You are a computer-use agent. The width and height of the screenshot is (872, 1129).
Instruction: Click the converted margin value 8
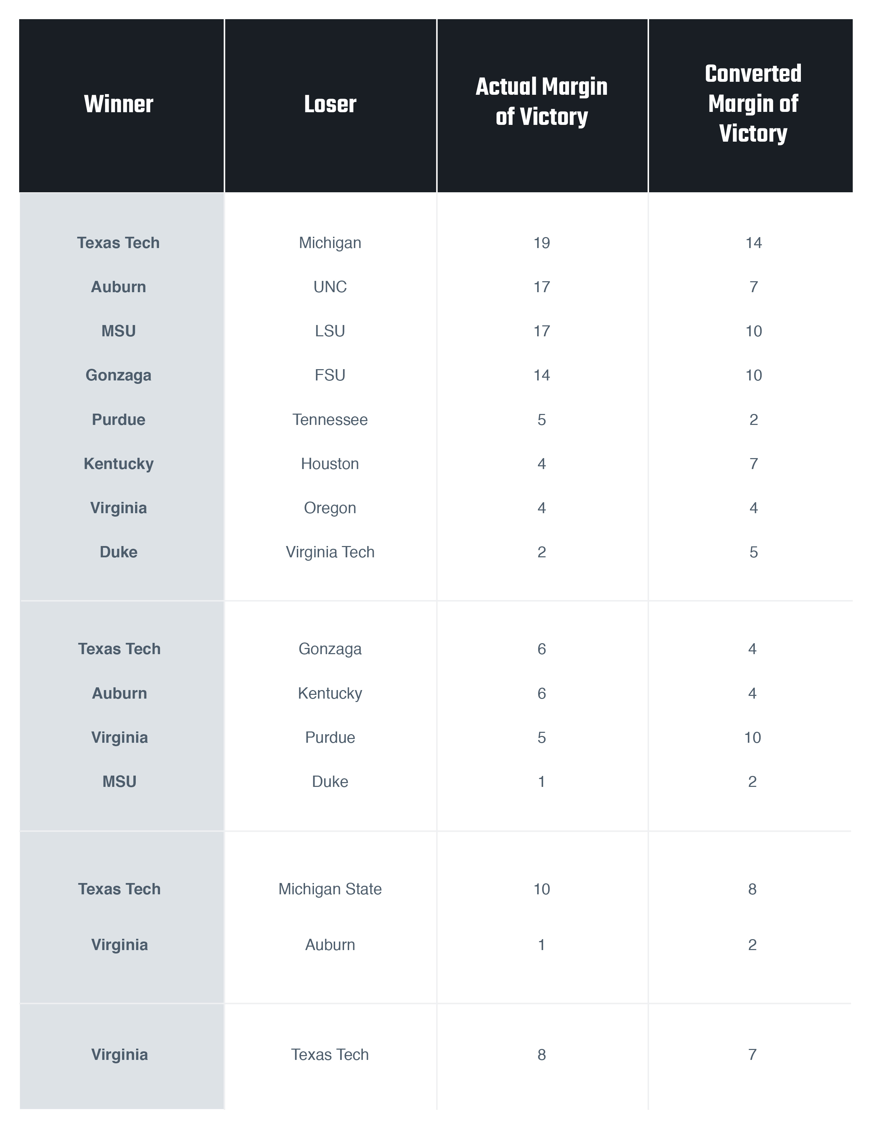tap(752, 888)
